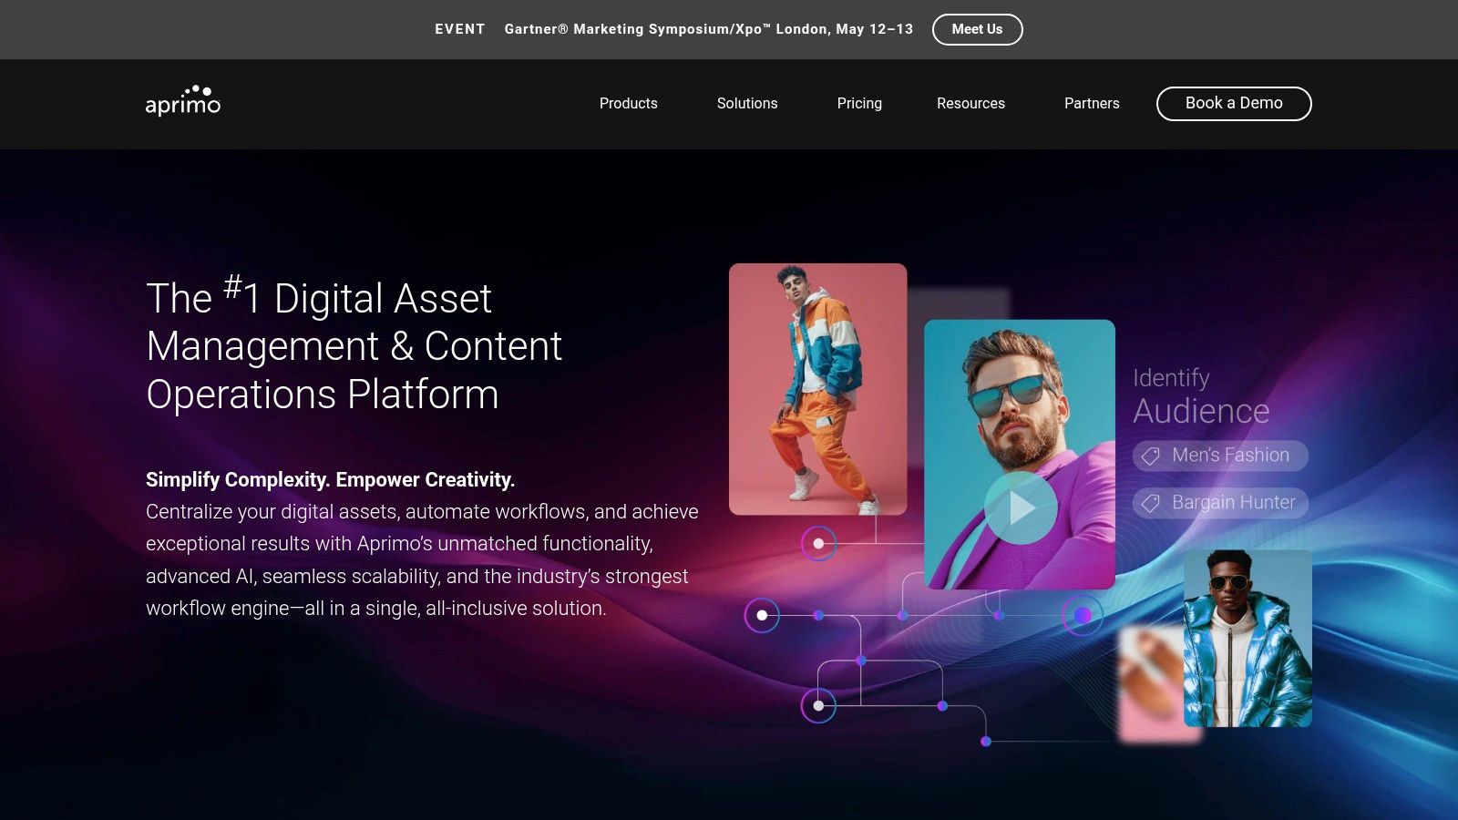The height and width of the screenshot is (820, 1458).
Task: Play the video on the sunglasses portrait
Action: coord(1021,507)
